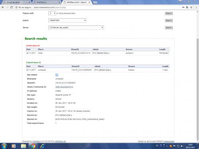Open the Chrome three-dot menu
Viewport: 199px width, 149px height.
coord(196,7)
